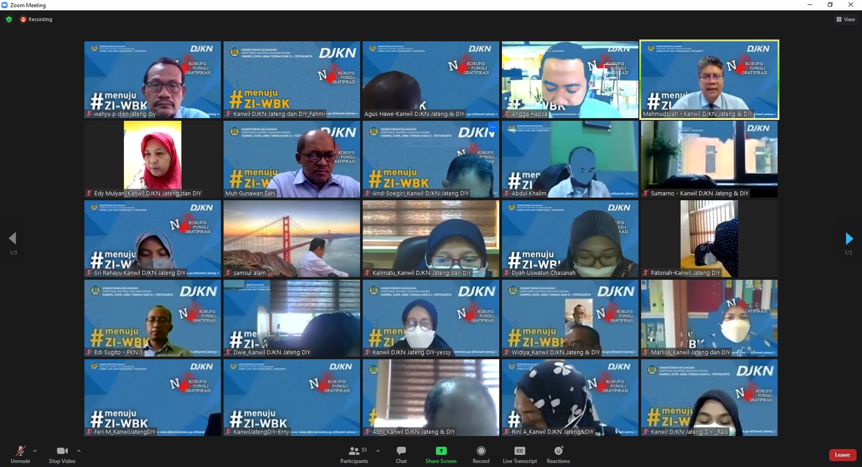Viewport: 862px width, 467px height.
Task: Stop Video camera toggle
Action: point(62,454)
